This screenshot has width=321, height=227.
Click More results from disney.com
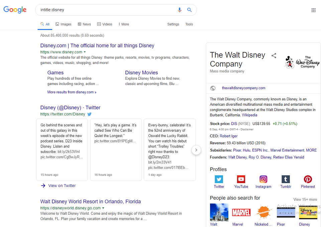point(72,92)
